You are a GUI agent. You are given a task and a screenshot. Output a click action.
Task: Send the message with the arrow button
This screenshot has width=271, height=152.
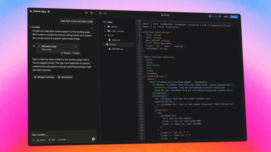click(93, 139)
